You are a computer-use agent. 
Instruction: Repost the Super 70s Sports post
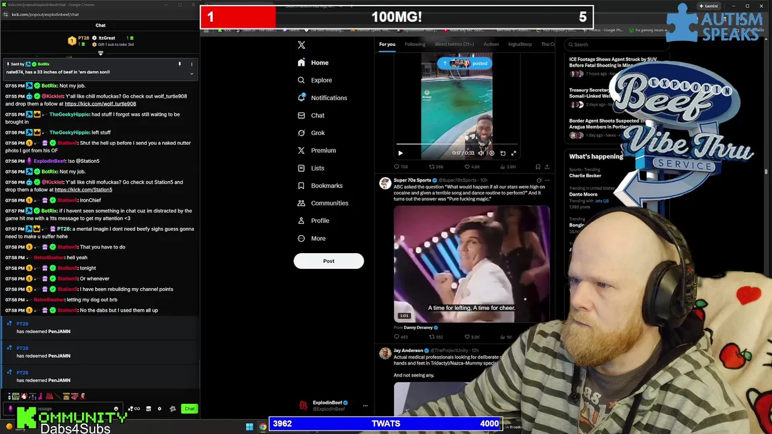(x=436, y=337)
